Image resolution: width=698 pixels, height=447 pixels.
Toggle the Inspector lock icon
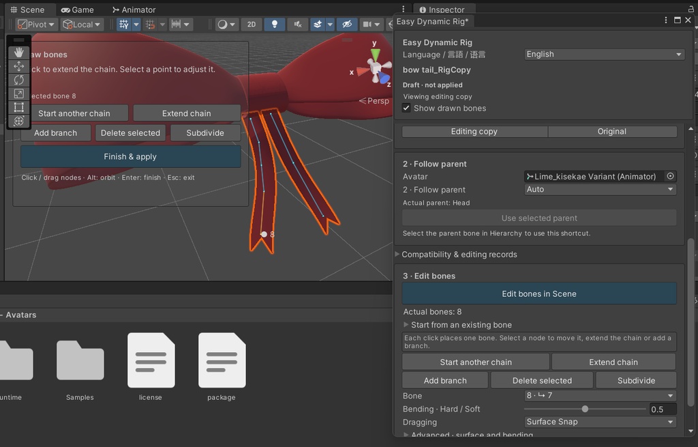tap(691, 9)
